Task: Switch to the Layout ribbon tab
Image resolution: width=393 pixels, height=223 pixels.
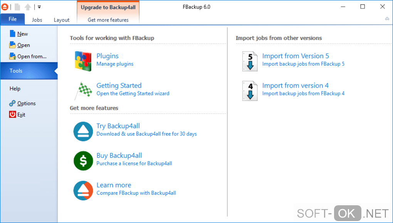Action: pyautogui.click(x=62, y=20)
